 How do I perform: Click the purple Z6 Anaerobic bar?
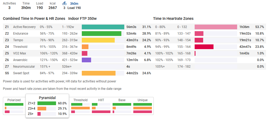[x=86, y=60]
